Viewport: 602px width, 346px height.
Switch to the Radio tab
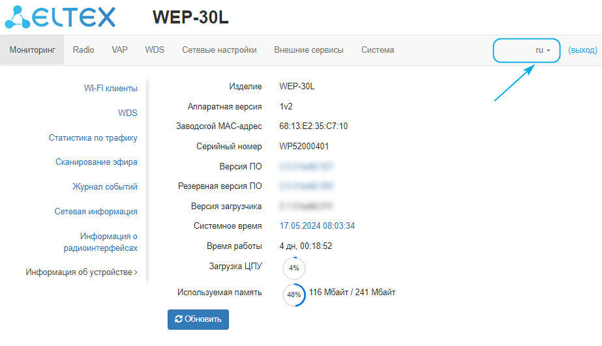pyautogui.click(x=83, y=50)
